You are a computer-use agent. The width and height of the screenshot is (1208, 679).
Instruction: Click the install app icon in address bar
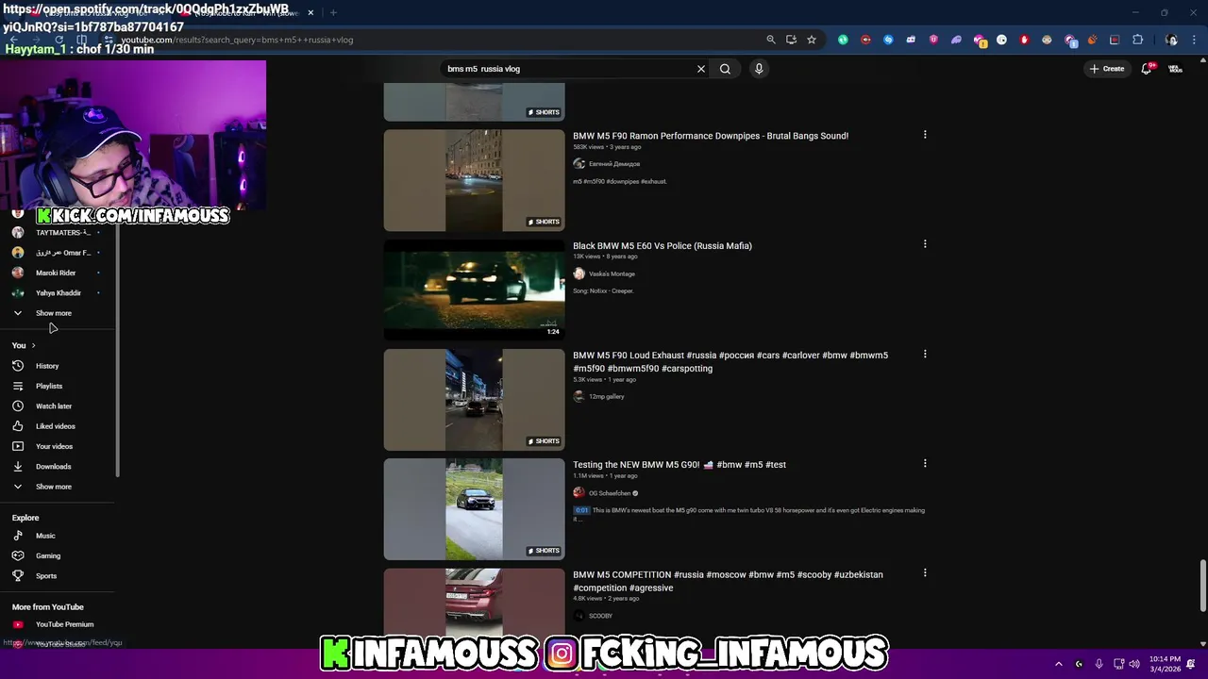791,40
